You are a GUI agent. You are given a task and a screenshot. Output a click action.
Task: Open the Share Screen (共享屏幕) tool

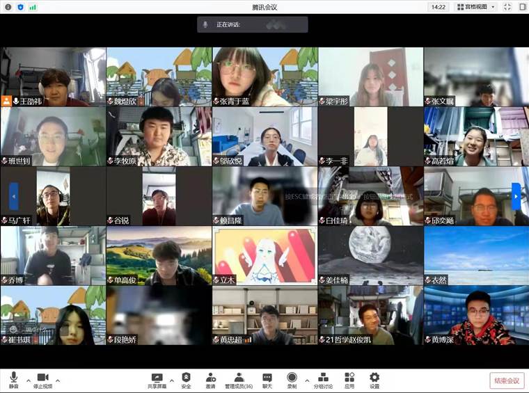point(157,380)
